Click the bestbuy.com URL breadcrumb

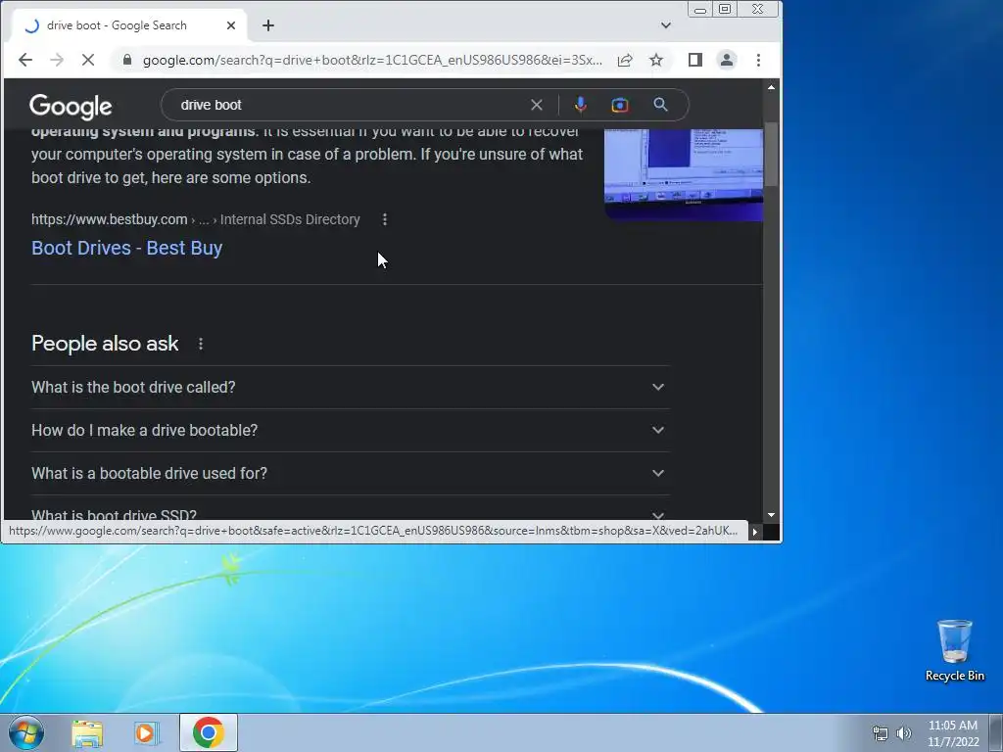196,219
